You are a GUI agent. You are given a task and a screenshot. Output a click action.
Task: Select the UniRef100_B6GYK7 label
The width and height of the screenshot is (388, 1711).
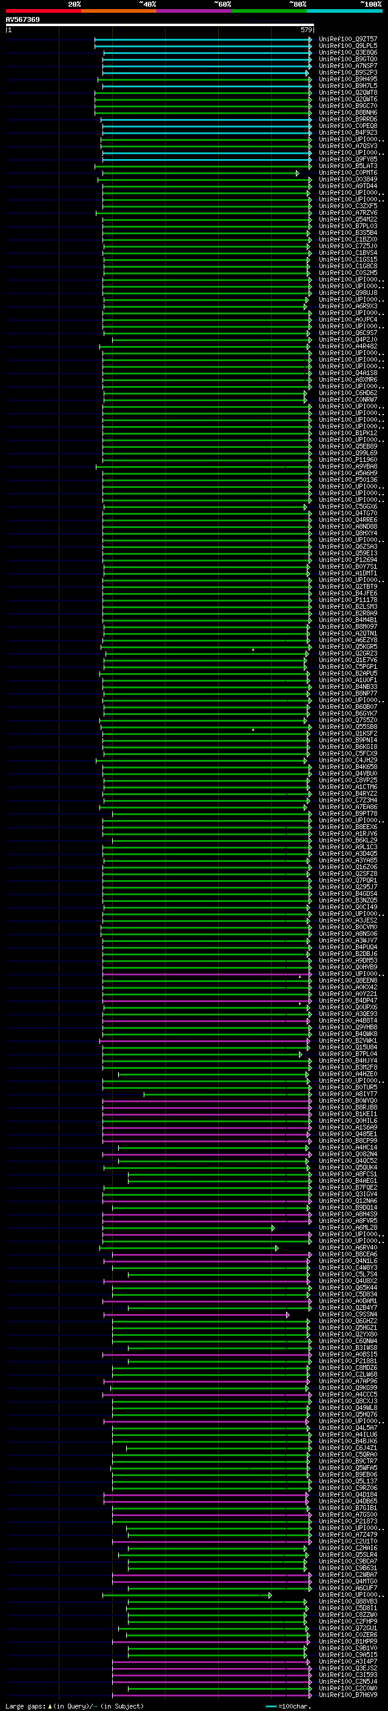(348, 713)
